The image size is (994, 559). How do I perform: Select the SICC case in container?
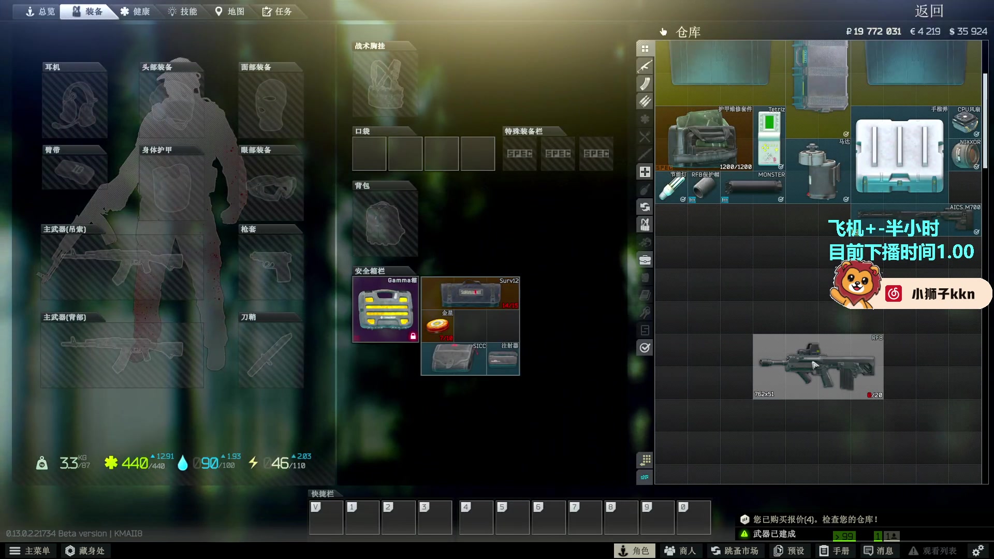point(454,358)
